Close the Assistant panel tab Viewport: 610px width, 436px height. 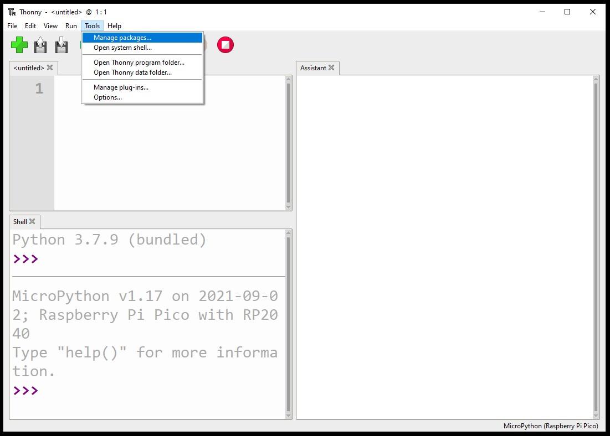[331, 68]
